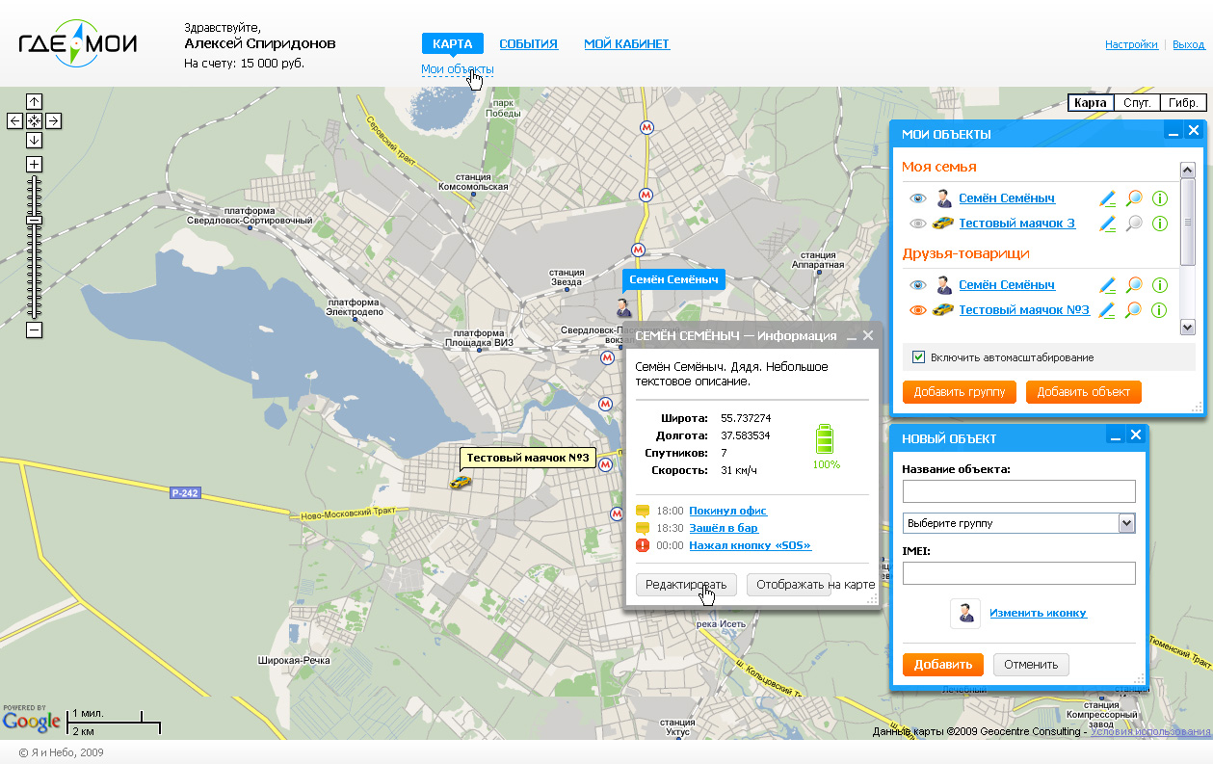Open the Выберите группу dropdown
This screenshot has height=764, width=1213.
1127,523
